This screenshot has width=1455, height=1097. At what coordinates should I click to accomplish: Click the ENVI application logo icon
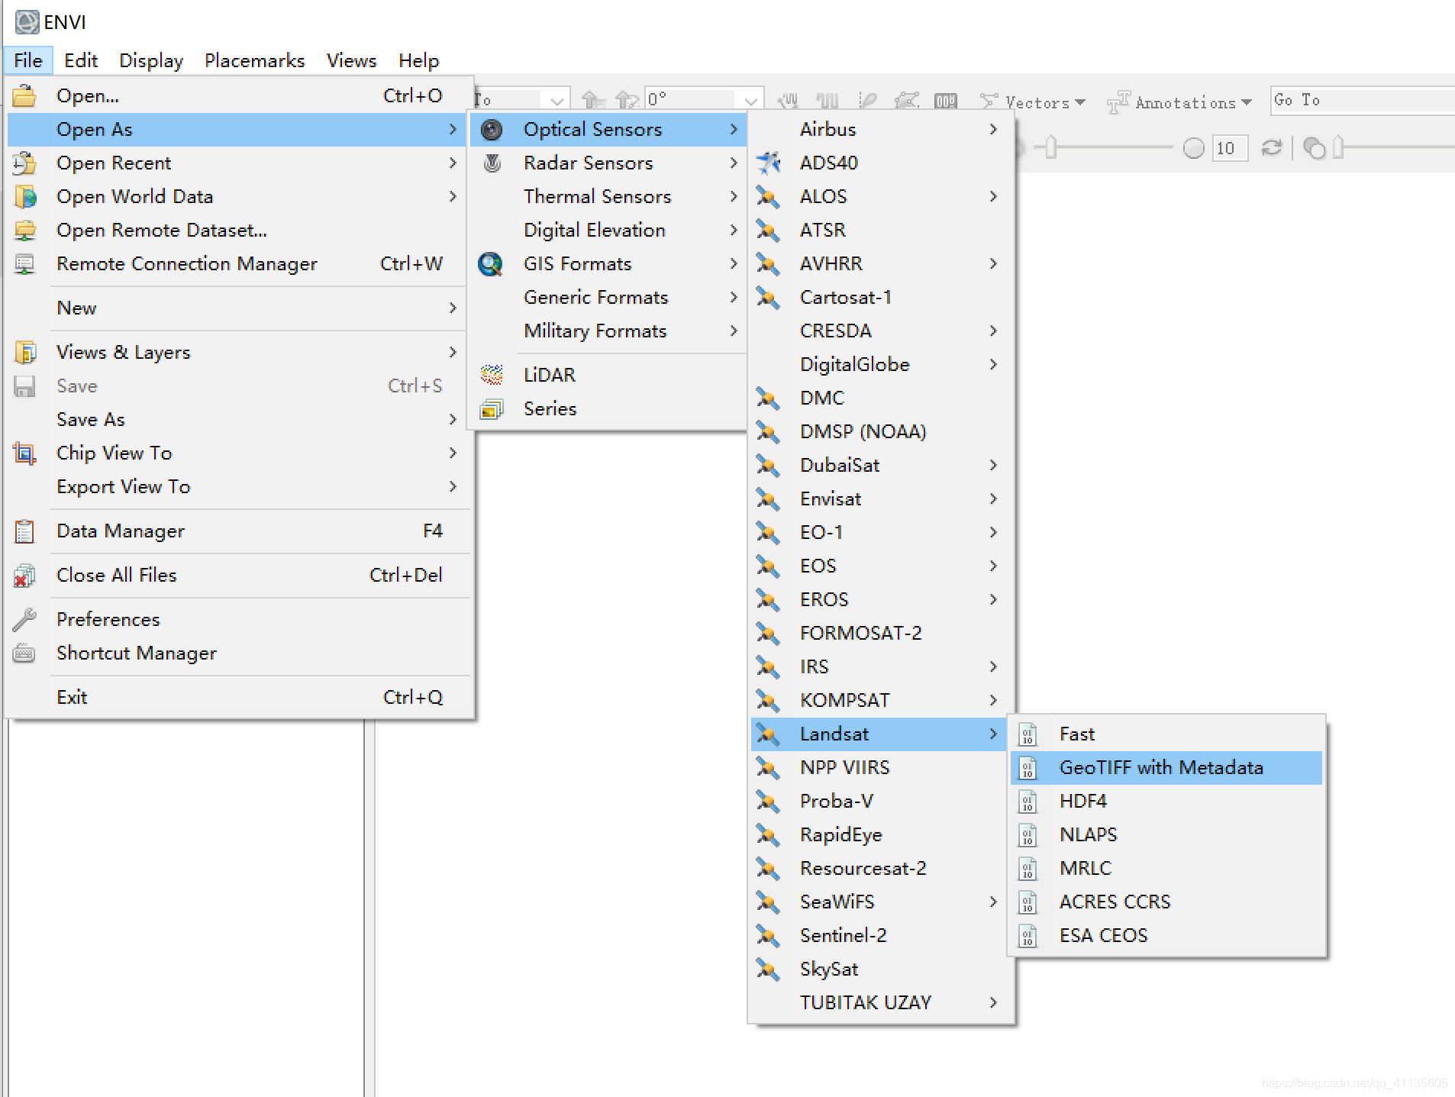pyautogui.click(x=27, y=22)
